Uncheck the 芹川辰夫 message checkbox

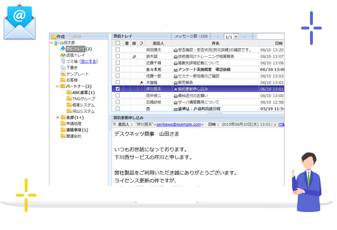(x=117, y=89)
